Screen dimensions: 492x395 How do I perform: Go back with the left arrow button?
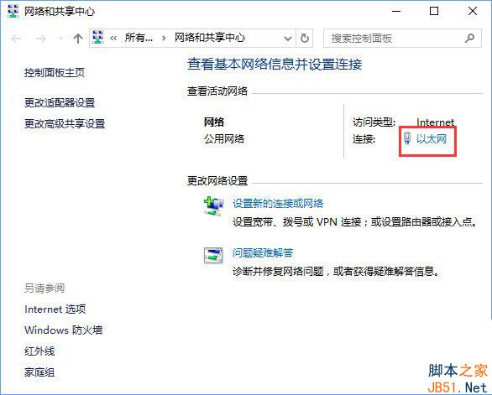pyautogui.click(x=16, y=39)
